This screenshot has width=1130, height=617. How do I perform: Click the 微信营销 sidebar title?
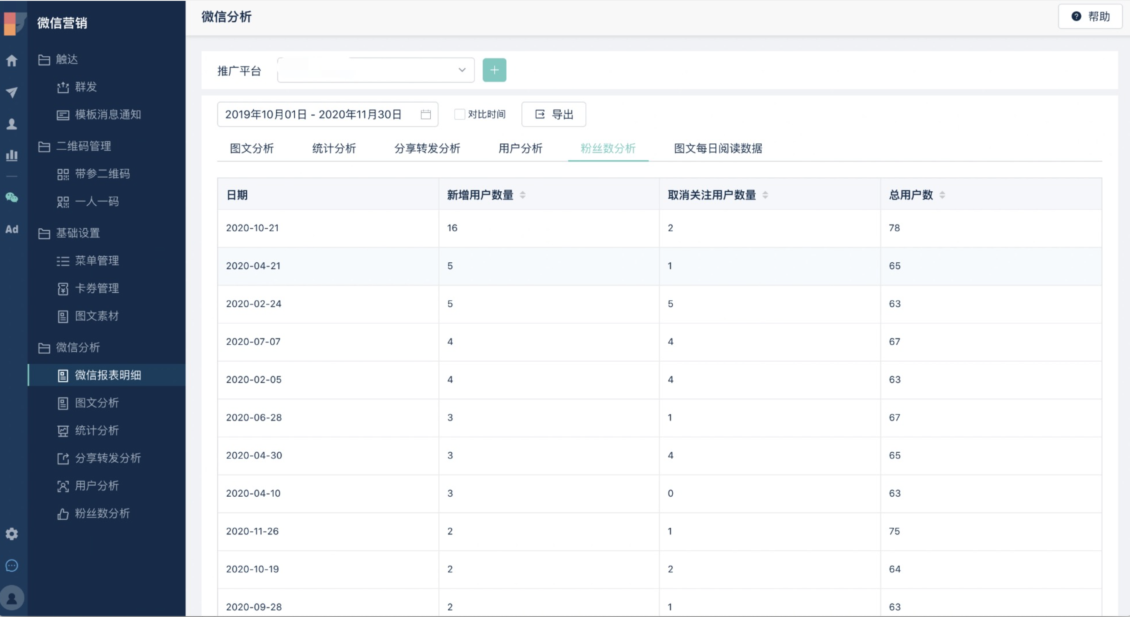point(62,23)
